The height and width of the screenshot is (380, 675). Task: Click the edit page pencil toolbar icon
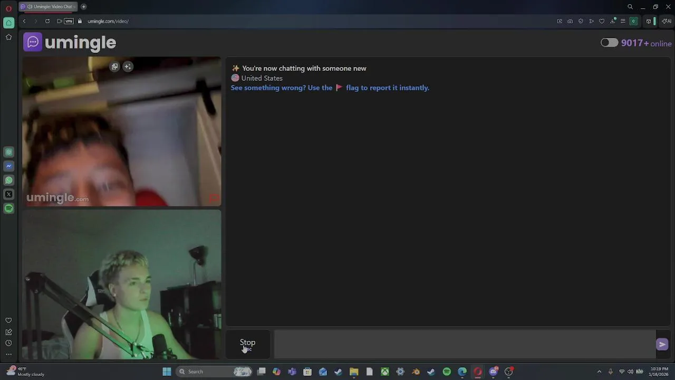pyautogui.click(x=560, y=21)
